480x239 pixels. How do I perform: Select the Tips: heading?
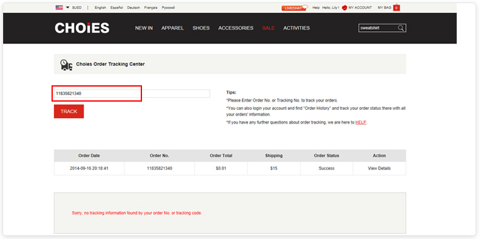pos(231,92)
